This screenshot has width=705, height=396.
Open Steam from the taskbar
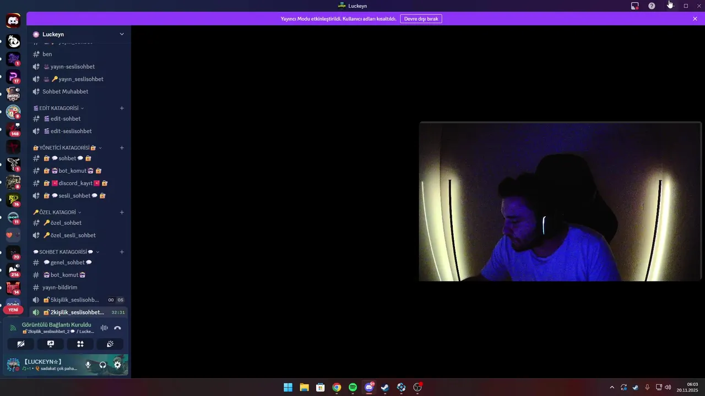pos(385,387)
